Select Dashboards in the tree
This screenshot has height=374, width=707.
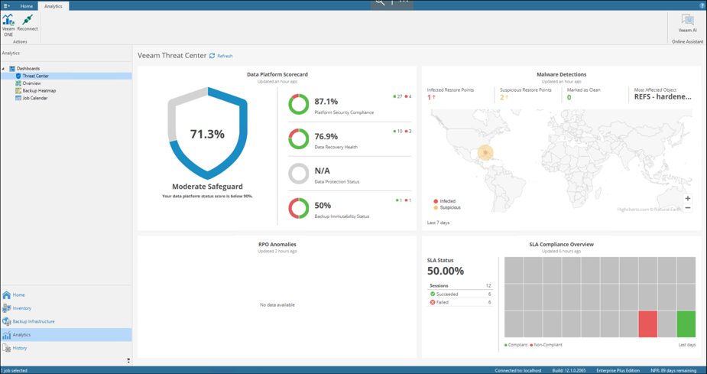coord(28,69)
